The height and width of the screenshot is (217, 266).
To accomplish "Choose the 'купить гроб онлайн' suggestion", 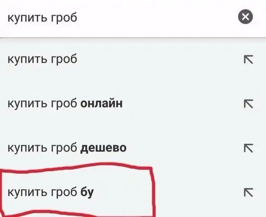I will pos(133,104).
